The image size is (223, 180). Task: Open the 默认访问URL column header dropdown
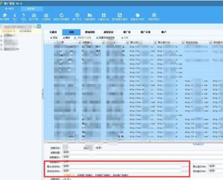[155, 43]
